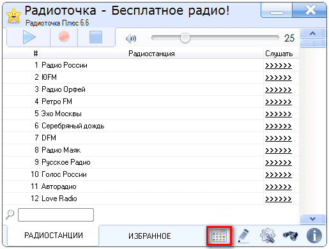Click the up arrow button at top right
The image size is (329, 249).
coord(312,33)
